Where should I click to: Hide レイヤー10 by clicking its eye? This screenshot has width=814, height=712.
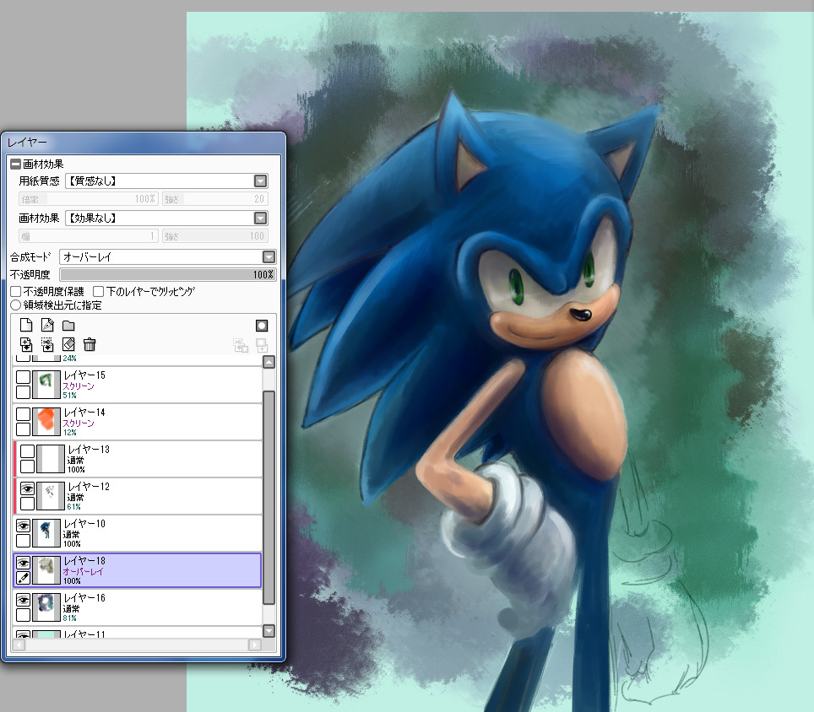click(23, 526)
